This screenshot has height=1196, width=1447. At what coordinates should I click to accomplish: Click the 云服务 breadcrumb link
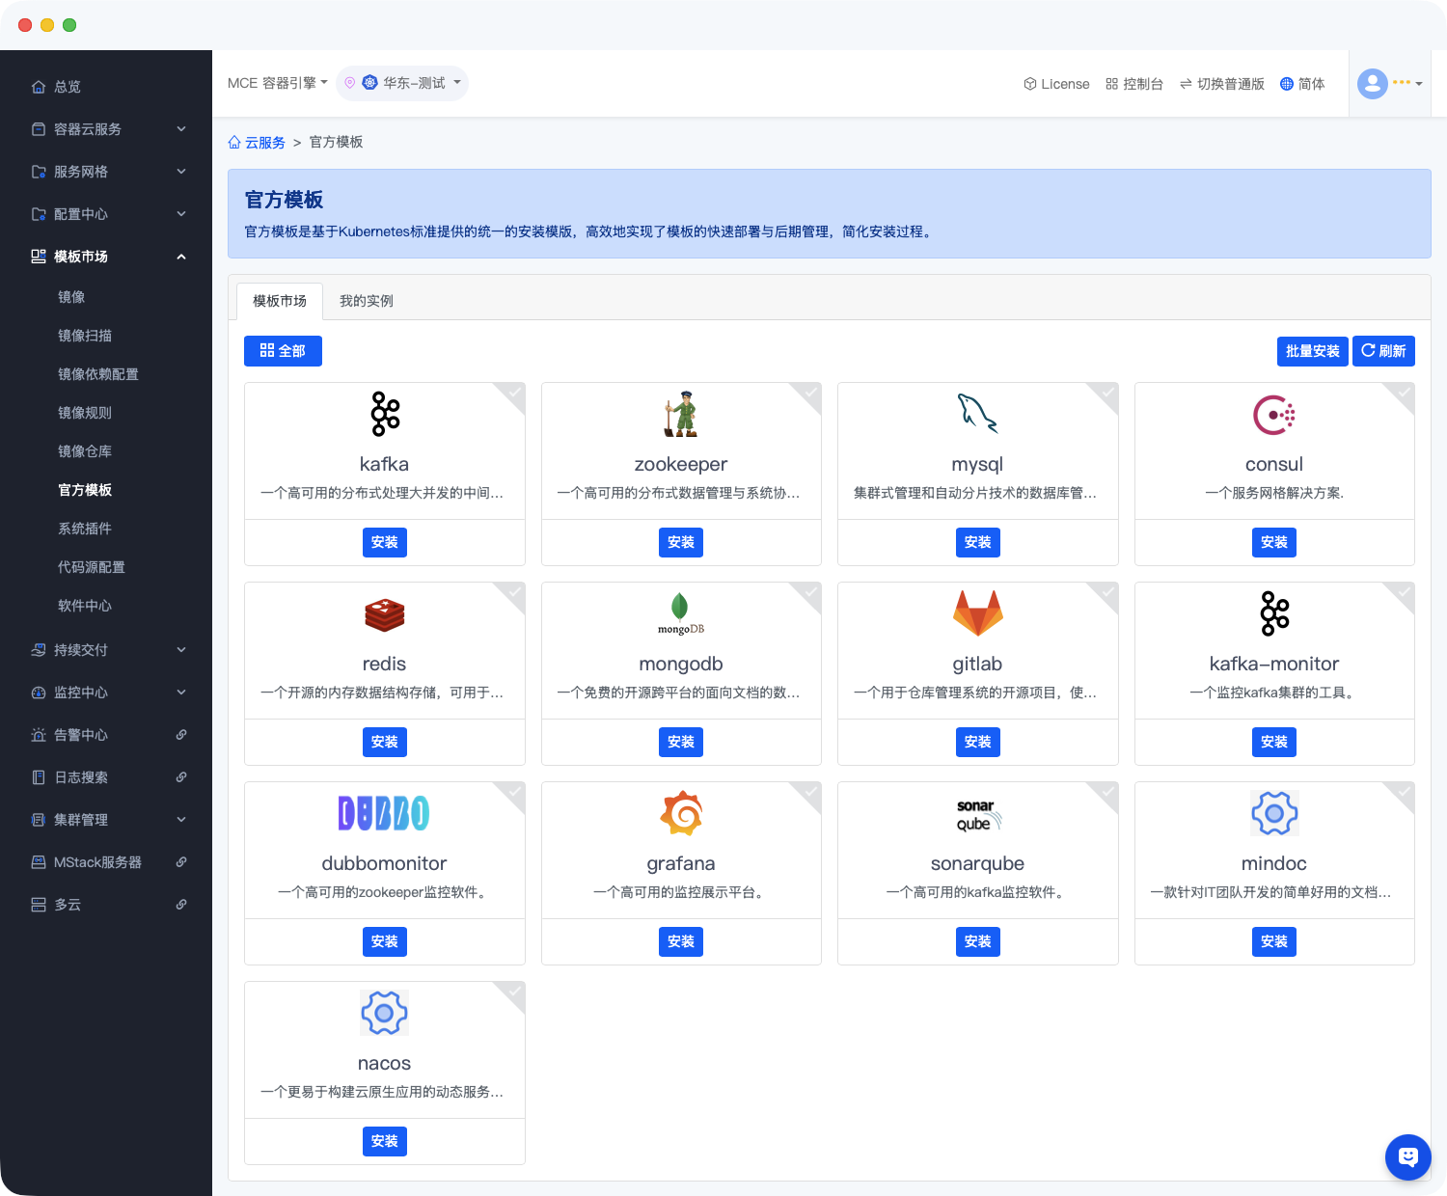[265, 143]
